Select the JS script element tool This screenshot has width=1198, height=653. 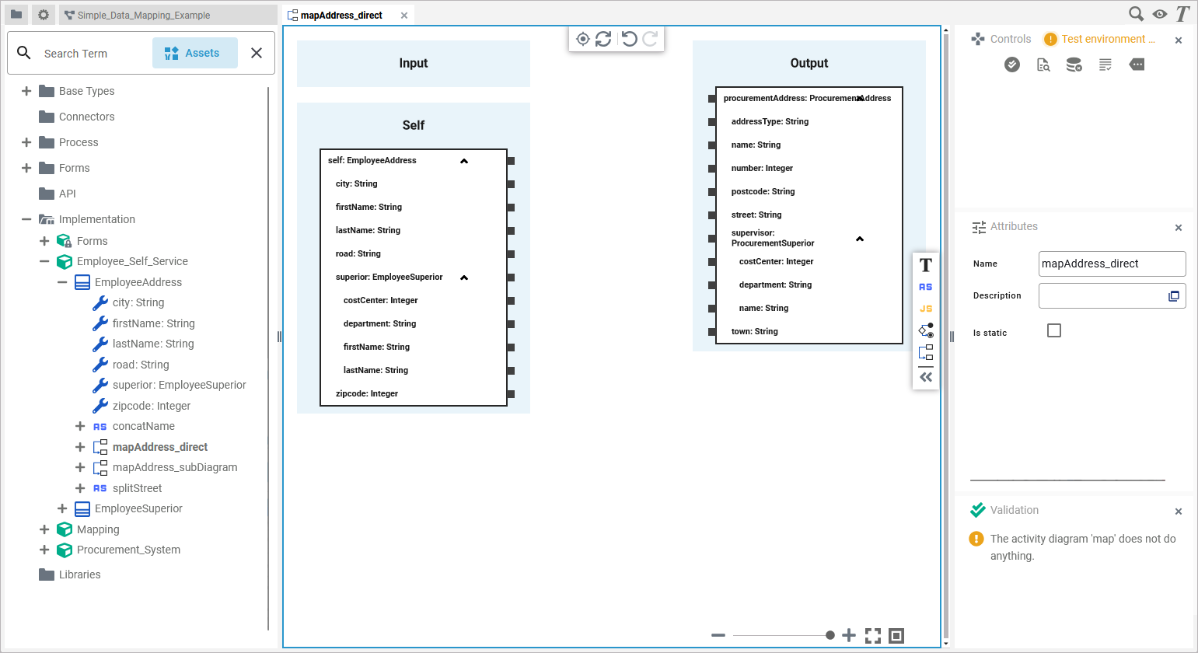(x=926, y=309)
